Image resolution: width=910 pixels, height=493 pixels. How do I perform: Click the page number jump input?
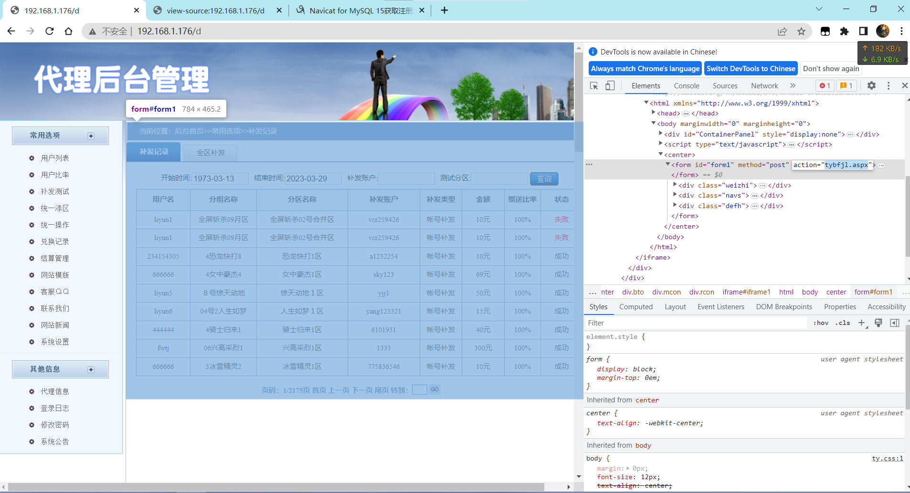[419, 390]
